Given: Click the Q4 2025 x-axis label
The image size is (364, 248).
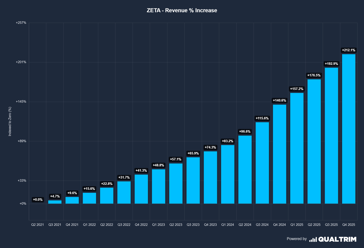Looking at the screenshot, I should click(349, 225).
